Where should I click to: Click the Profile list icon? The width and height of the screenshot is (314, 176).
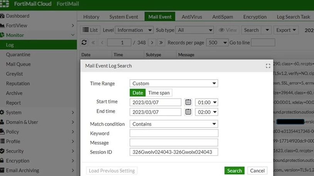(2, 141)
